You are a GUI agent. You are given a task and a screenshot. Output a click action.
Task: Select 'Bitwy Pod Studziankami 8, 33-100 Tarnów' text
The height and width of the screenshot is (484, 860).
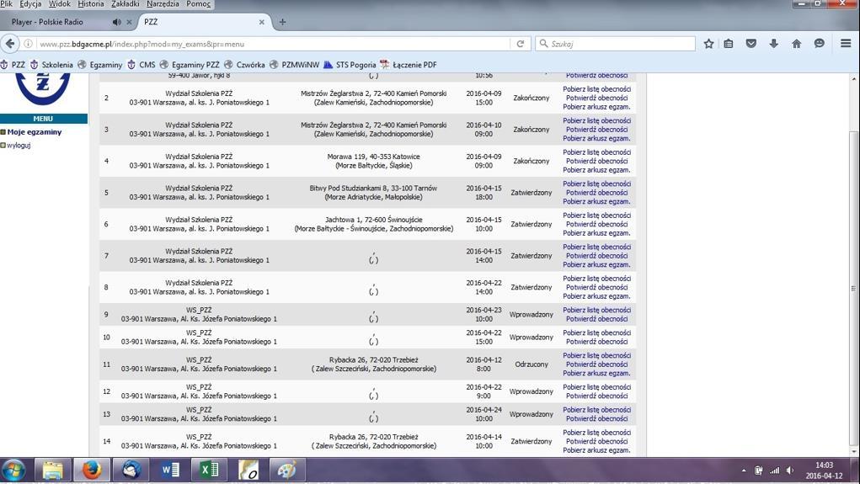(373, 188)
